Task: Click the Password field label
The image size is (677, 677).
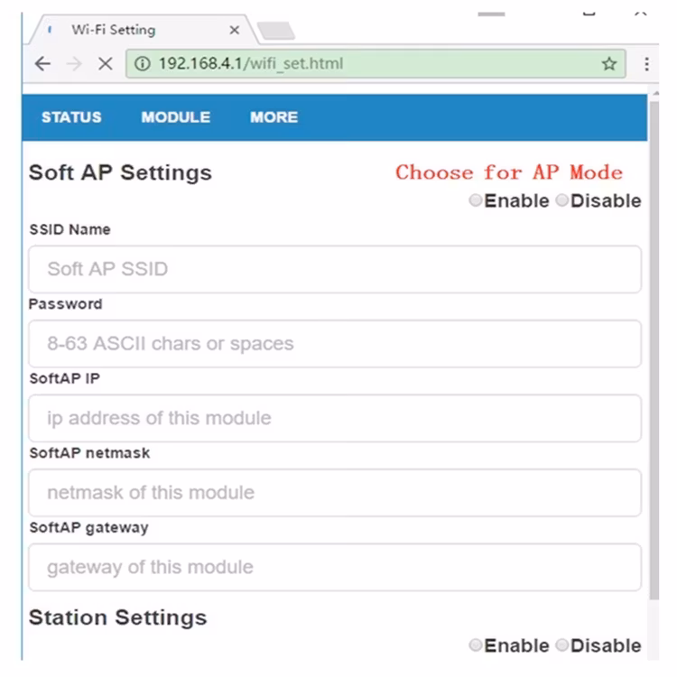Action: tap(66, 304)
